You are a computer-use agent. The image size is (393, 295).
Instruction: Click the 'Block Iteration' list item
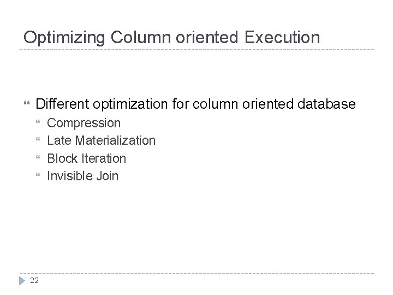click(x=87, y=158)
